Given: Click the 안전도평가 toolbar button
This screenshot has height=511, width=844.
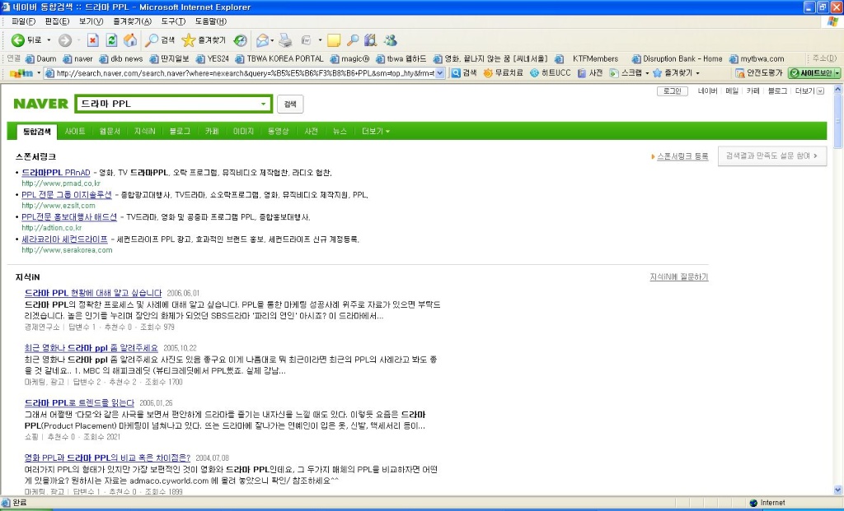Looking at the screenshot, I should click(x=759, y=73).
